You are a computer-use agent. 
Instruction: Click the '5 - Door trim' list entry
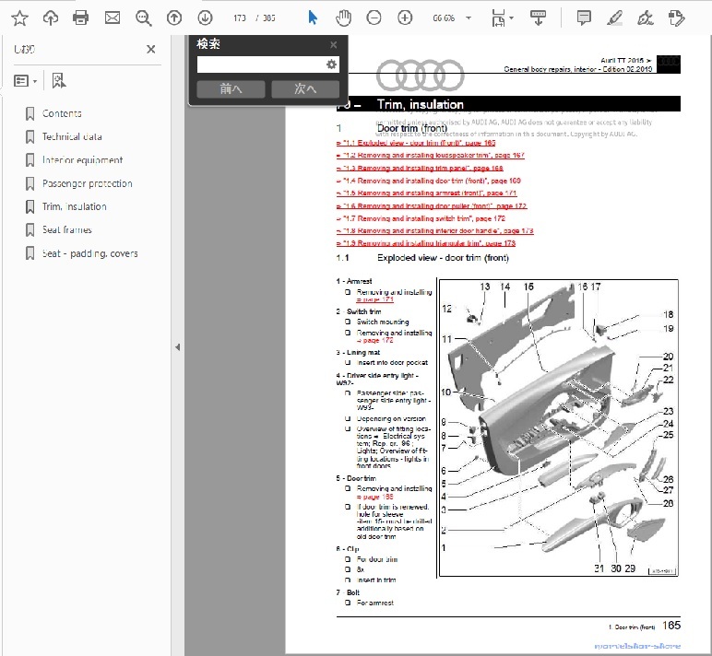356,478
